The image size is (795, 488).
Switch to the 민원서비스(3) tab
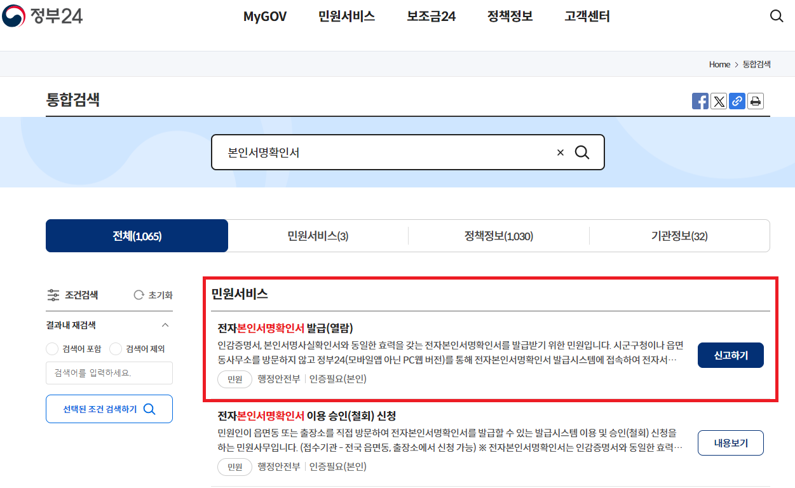pos(318,235)
